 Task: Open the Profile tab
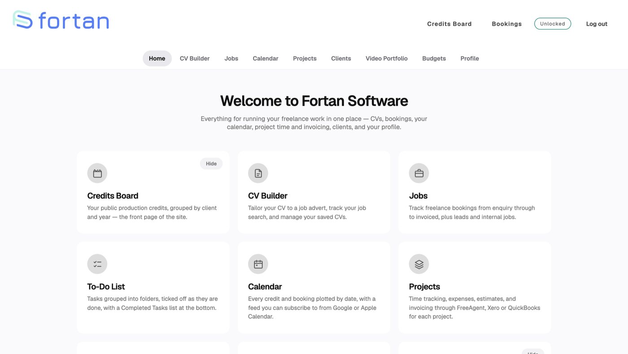pos(470,58)
